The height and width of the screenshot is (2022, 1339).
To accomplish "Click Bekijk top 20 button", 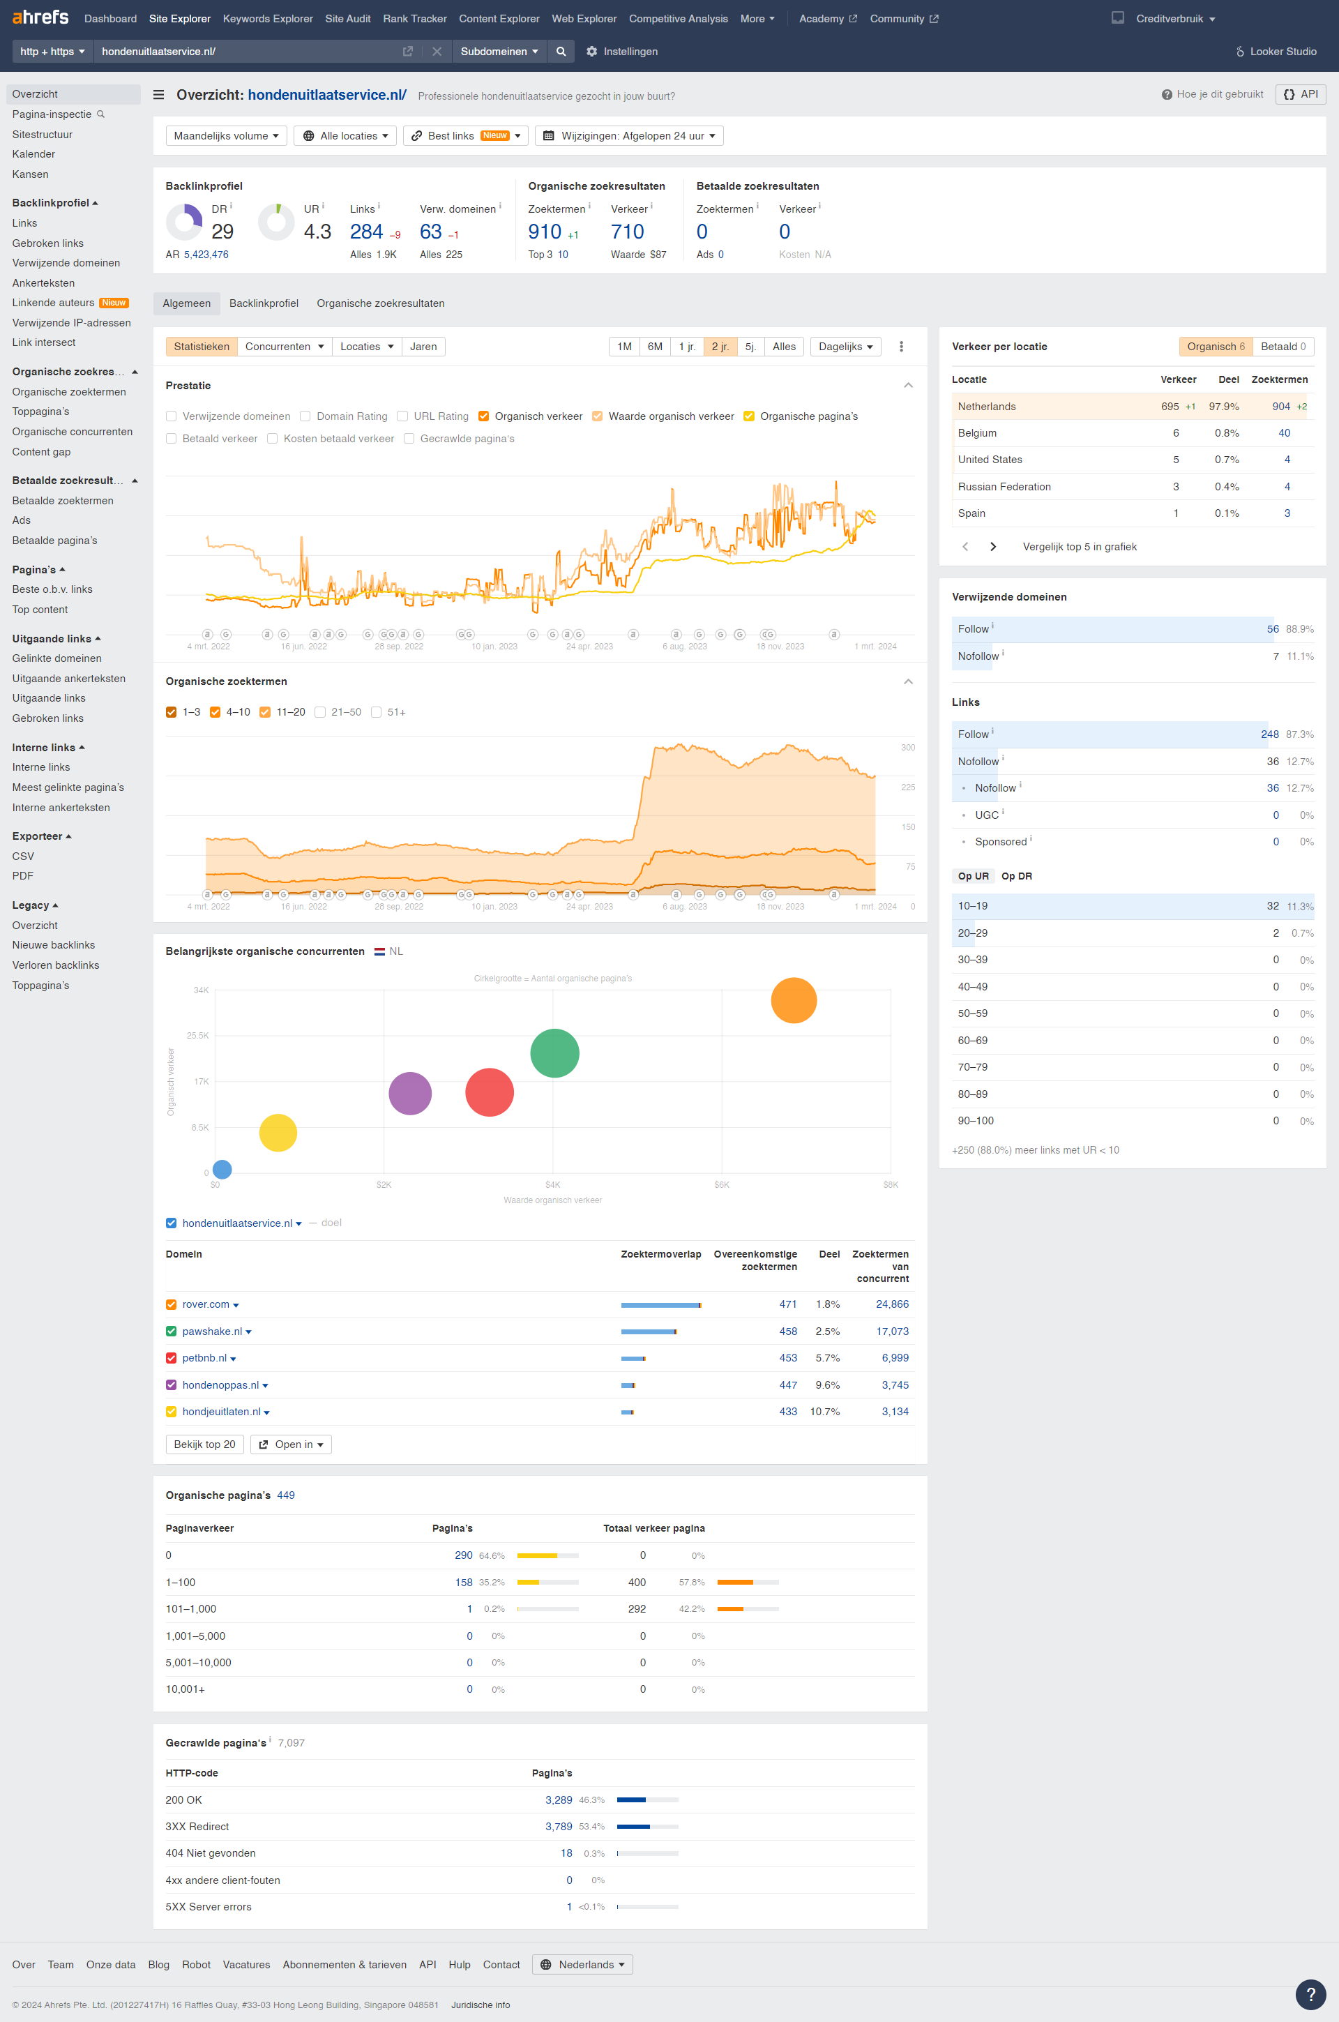I will click(205, 1444).
